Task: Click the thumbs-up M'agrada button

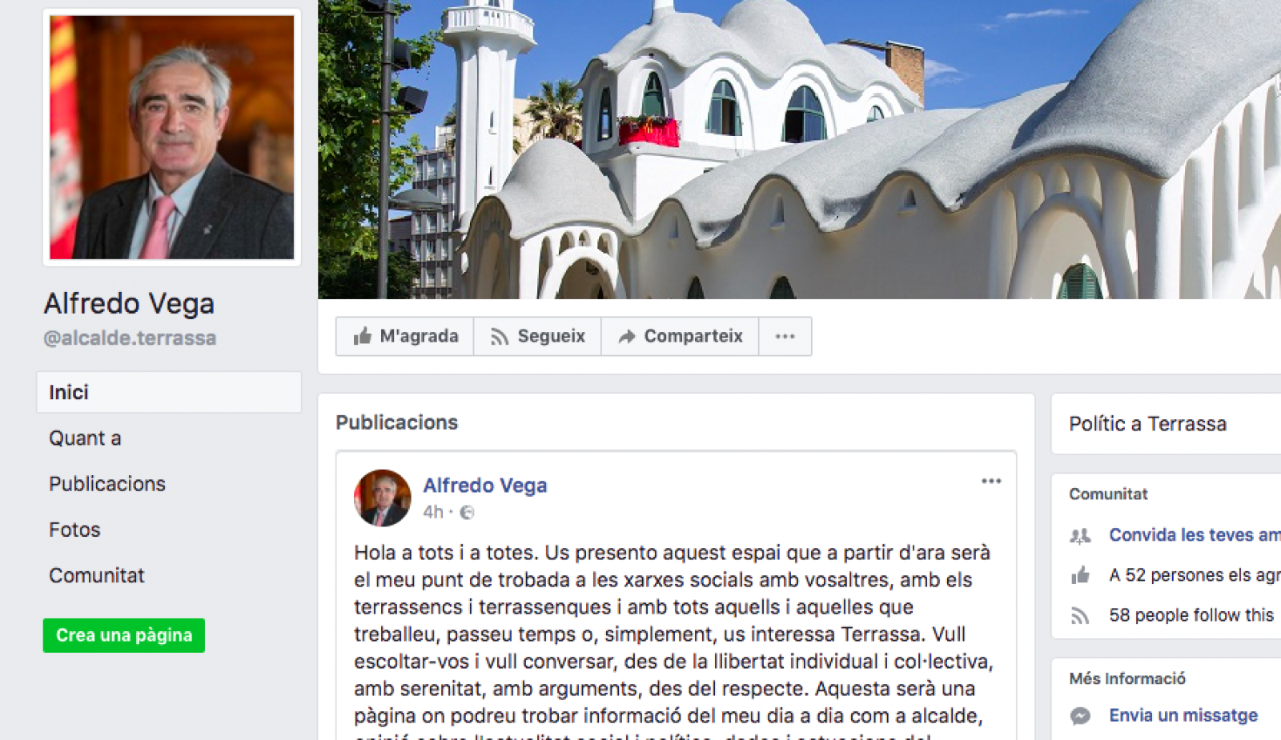Action: (x=405, y=336)
